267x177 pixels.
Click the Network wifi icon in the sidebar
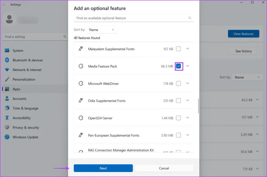(x=7, y=70)
